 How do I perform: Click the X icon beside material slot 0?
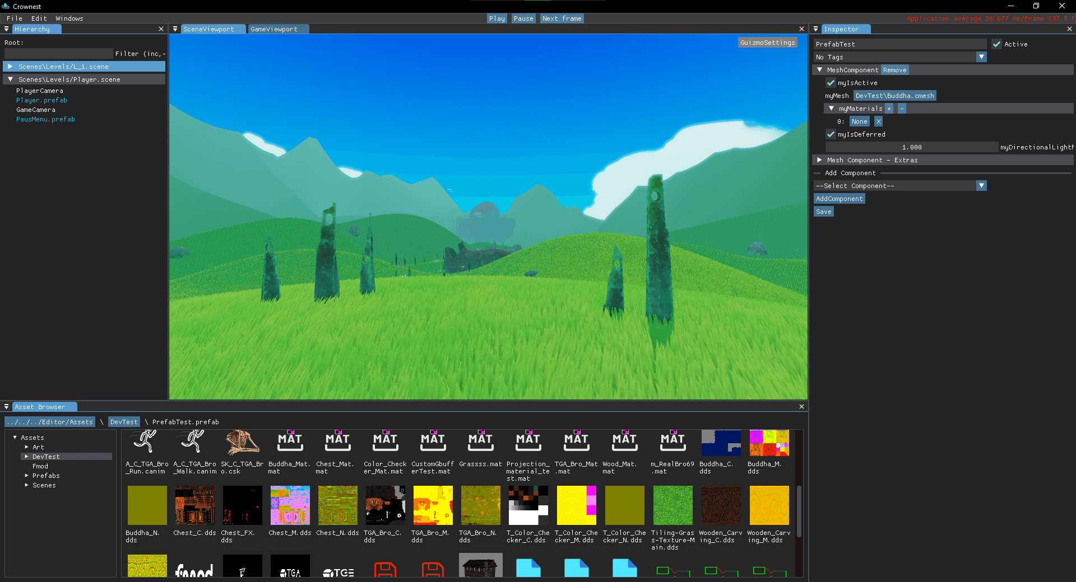point(878,122)
